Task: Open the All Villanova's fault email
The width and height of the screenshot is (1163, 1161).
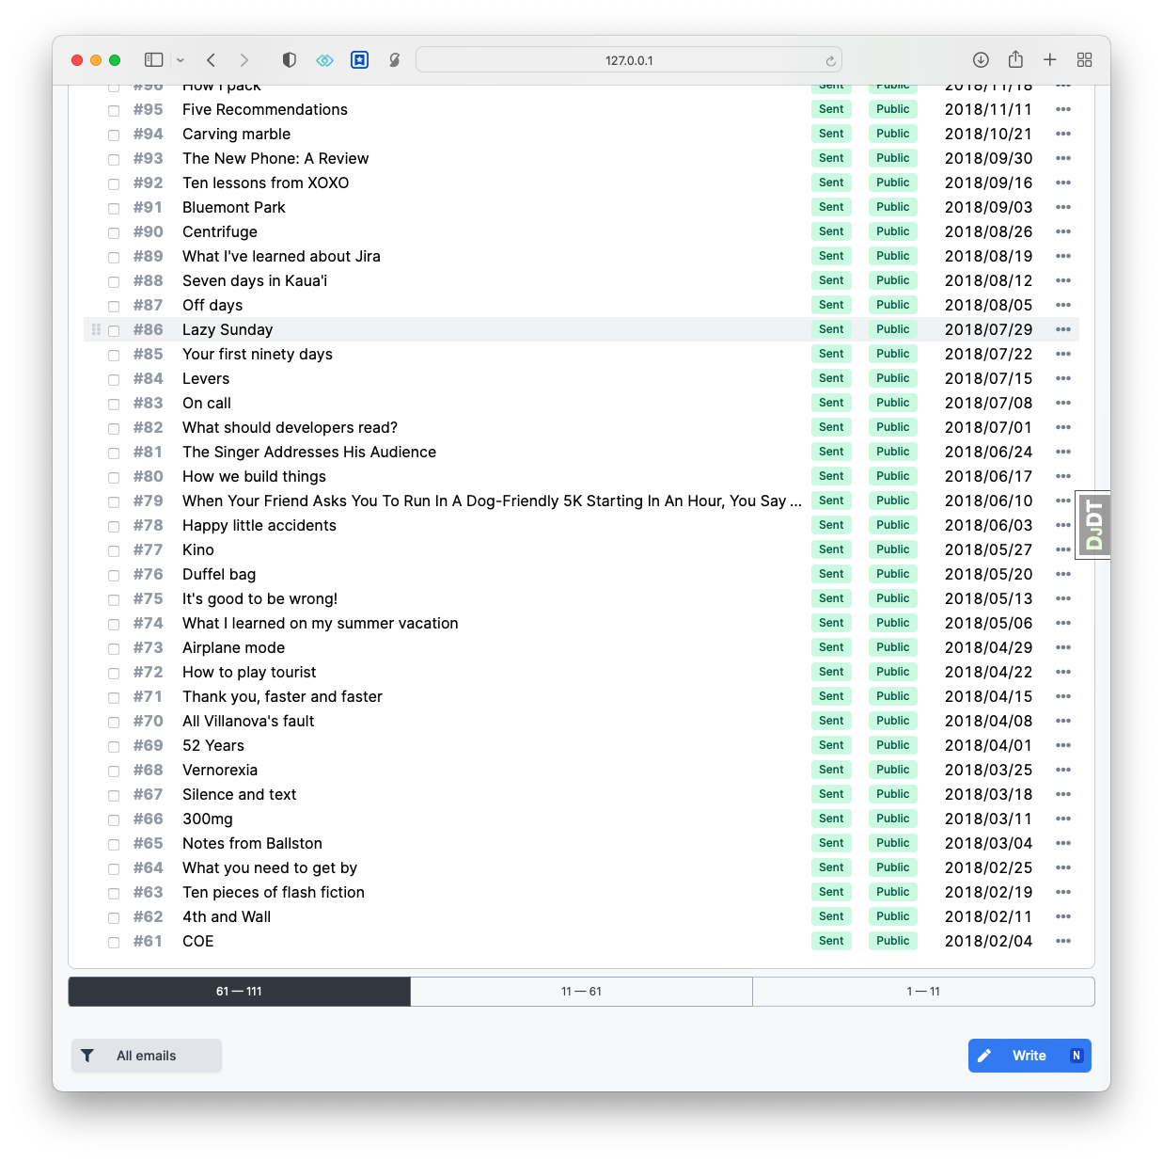Action: [x=248, y=721]
